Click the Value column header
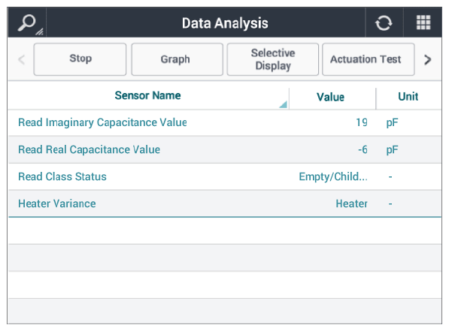The width and height of the screenshot is (449, 331). coord(330,97)
